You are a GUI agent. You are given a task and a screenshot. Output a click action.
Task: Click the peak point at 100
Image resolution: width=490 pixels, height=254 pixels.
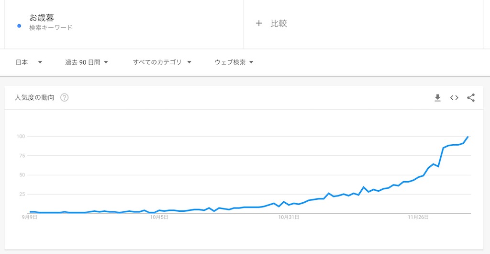point(468,137)
